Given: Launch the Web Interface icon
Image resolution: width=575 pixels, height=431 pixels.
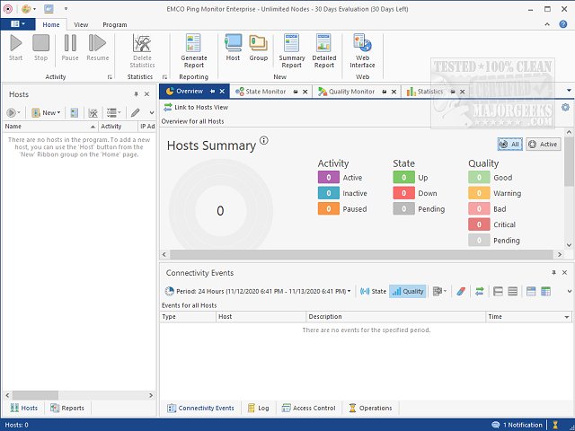Looking at the screenshot, I should (x=362, y=50).
